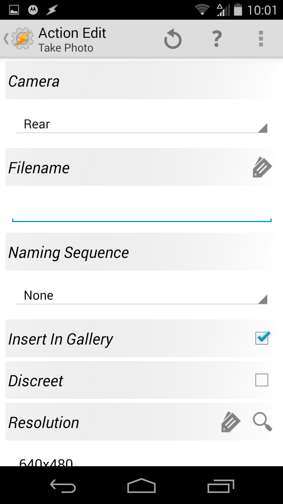
Task: Enable the Discreet checkbox
Action: (262, 380)
